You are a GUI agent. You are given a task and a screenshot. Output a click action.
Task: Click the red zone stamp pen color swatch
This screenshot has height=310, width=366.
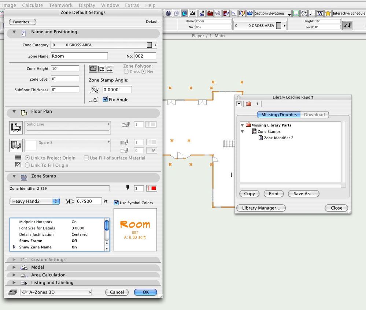[151, 188]
